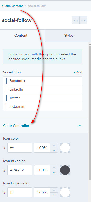
Task: Open the Facebook social link item
Action: tap(43, 81)
